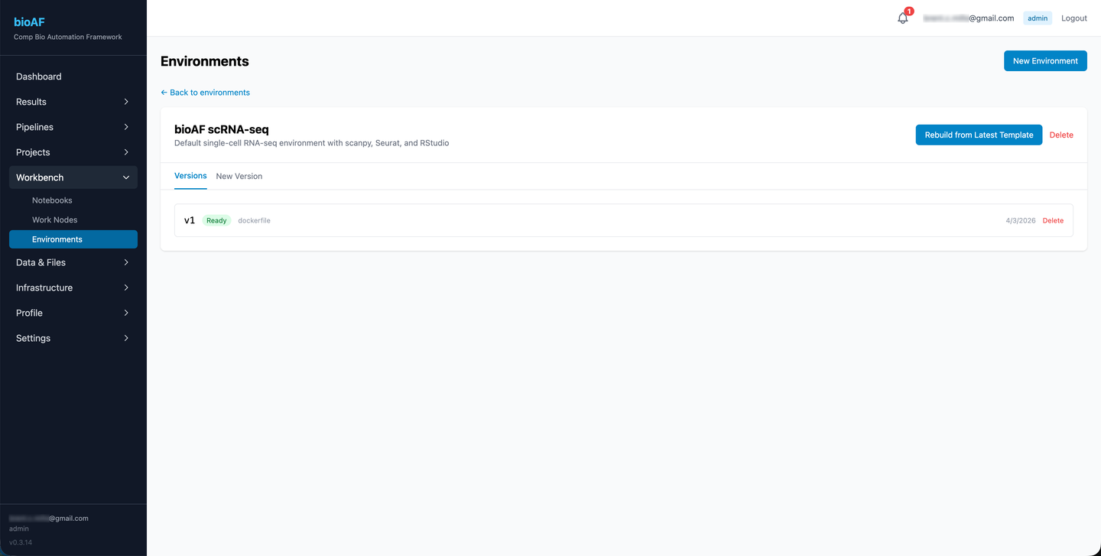Expand the Infrastructure section chevron

click(126, 288)
